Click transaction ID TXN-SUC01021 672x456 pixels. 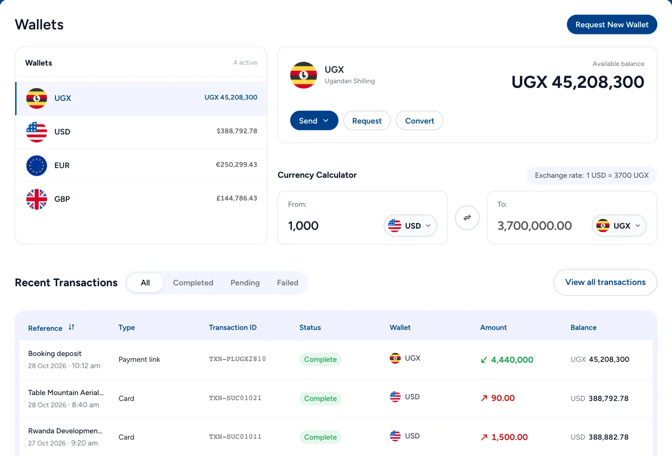[235, 398]
